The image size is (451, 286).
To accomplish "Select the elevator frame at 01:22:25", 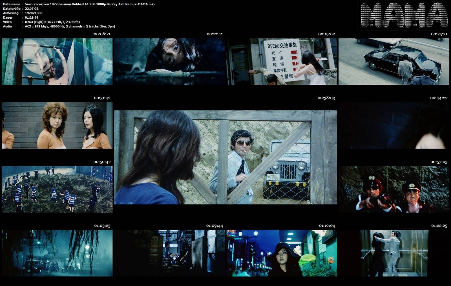I will click(x=394, y=253).
